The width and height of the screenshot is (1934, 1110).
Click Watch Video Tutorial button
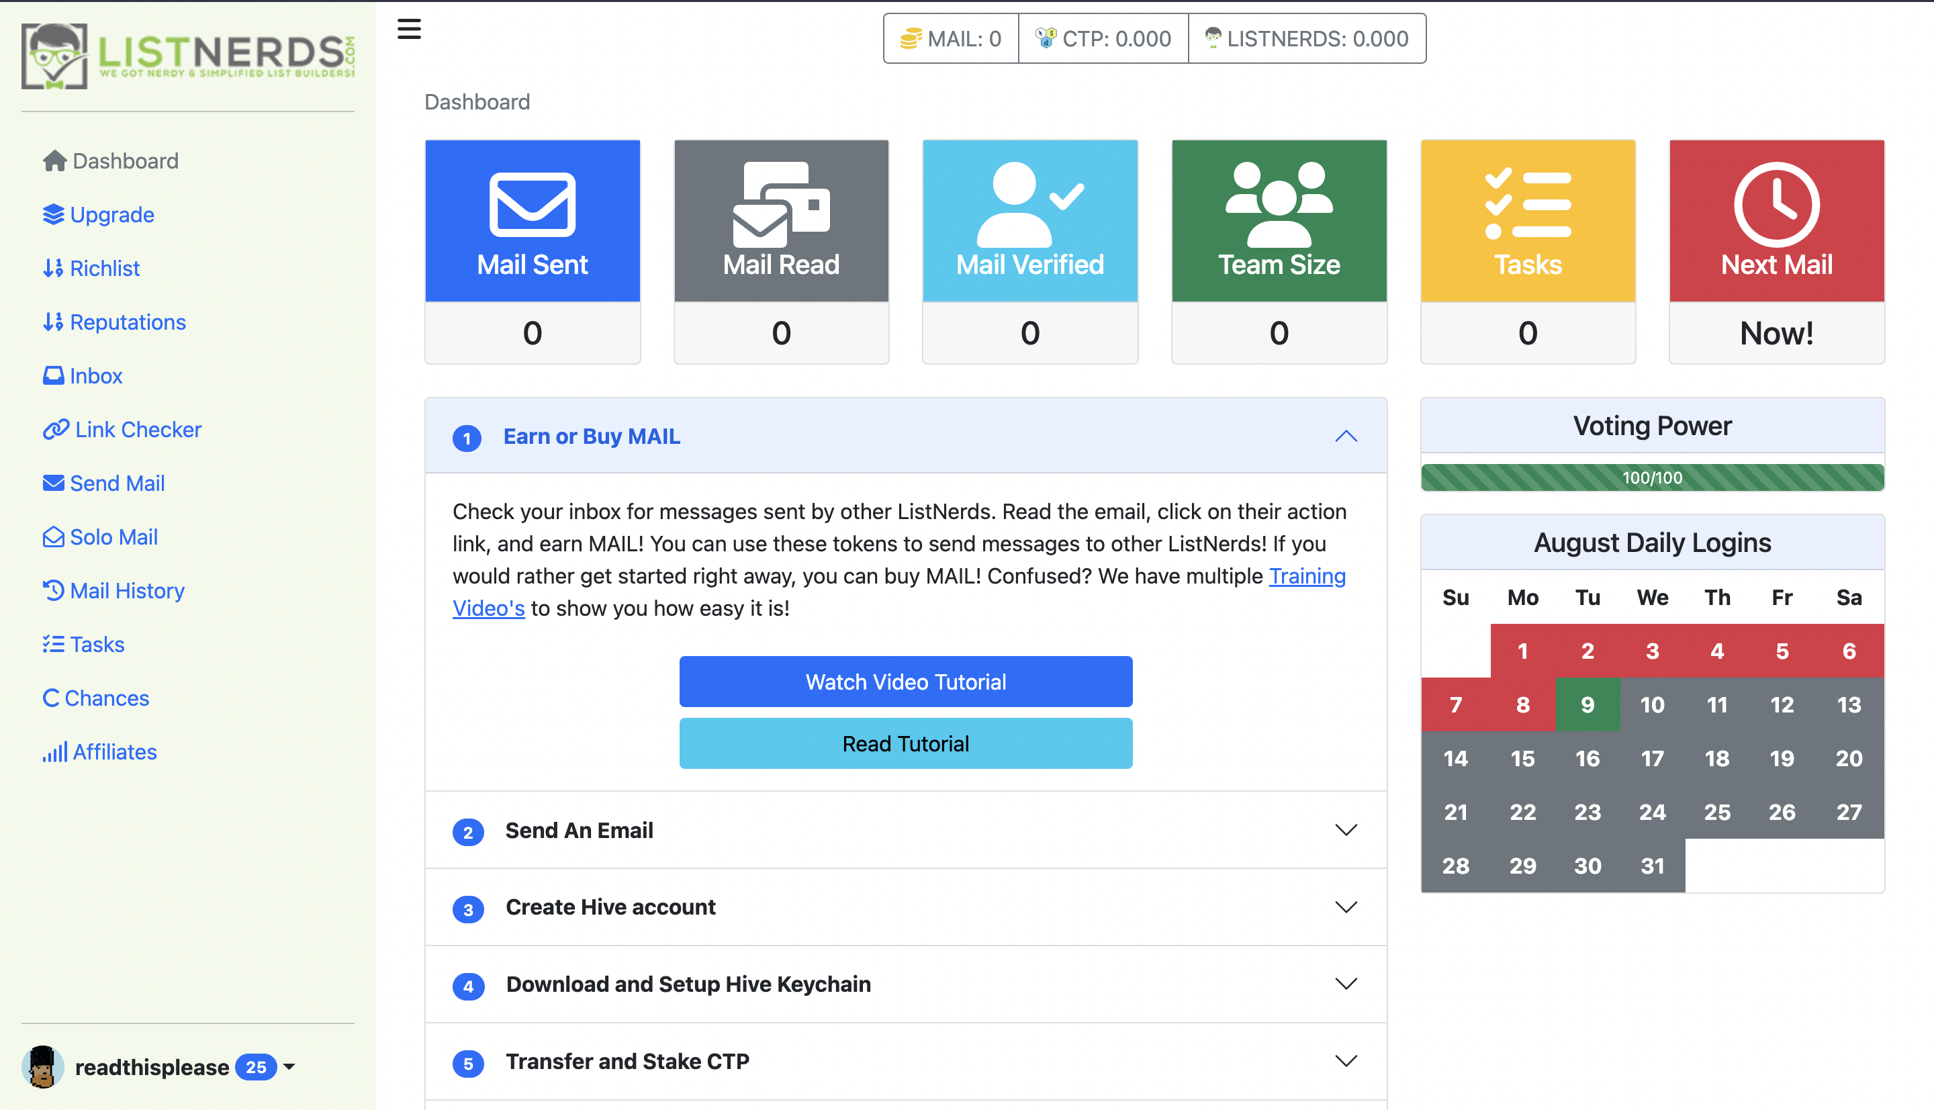pos(906,682)
